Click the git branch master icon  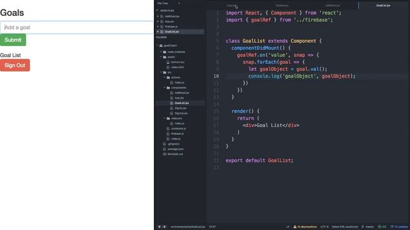[363, 227]
